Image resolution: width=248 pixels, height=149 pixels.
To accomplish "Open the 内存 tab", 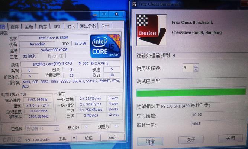I will point(43,26).
